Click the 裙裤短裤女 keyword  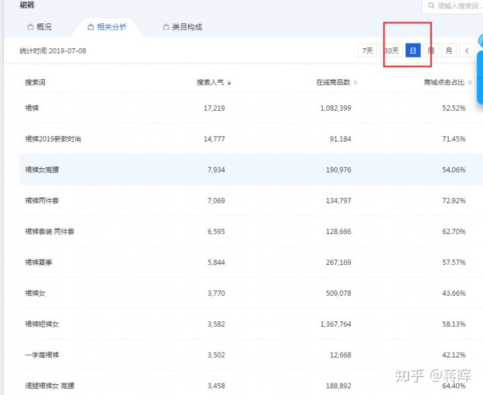(42, 324)
